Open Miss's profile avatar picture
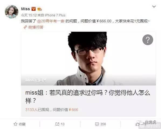161x129 pixels. [12, 12]
